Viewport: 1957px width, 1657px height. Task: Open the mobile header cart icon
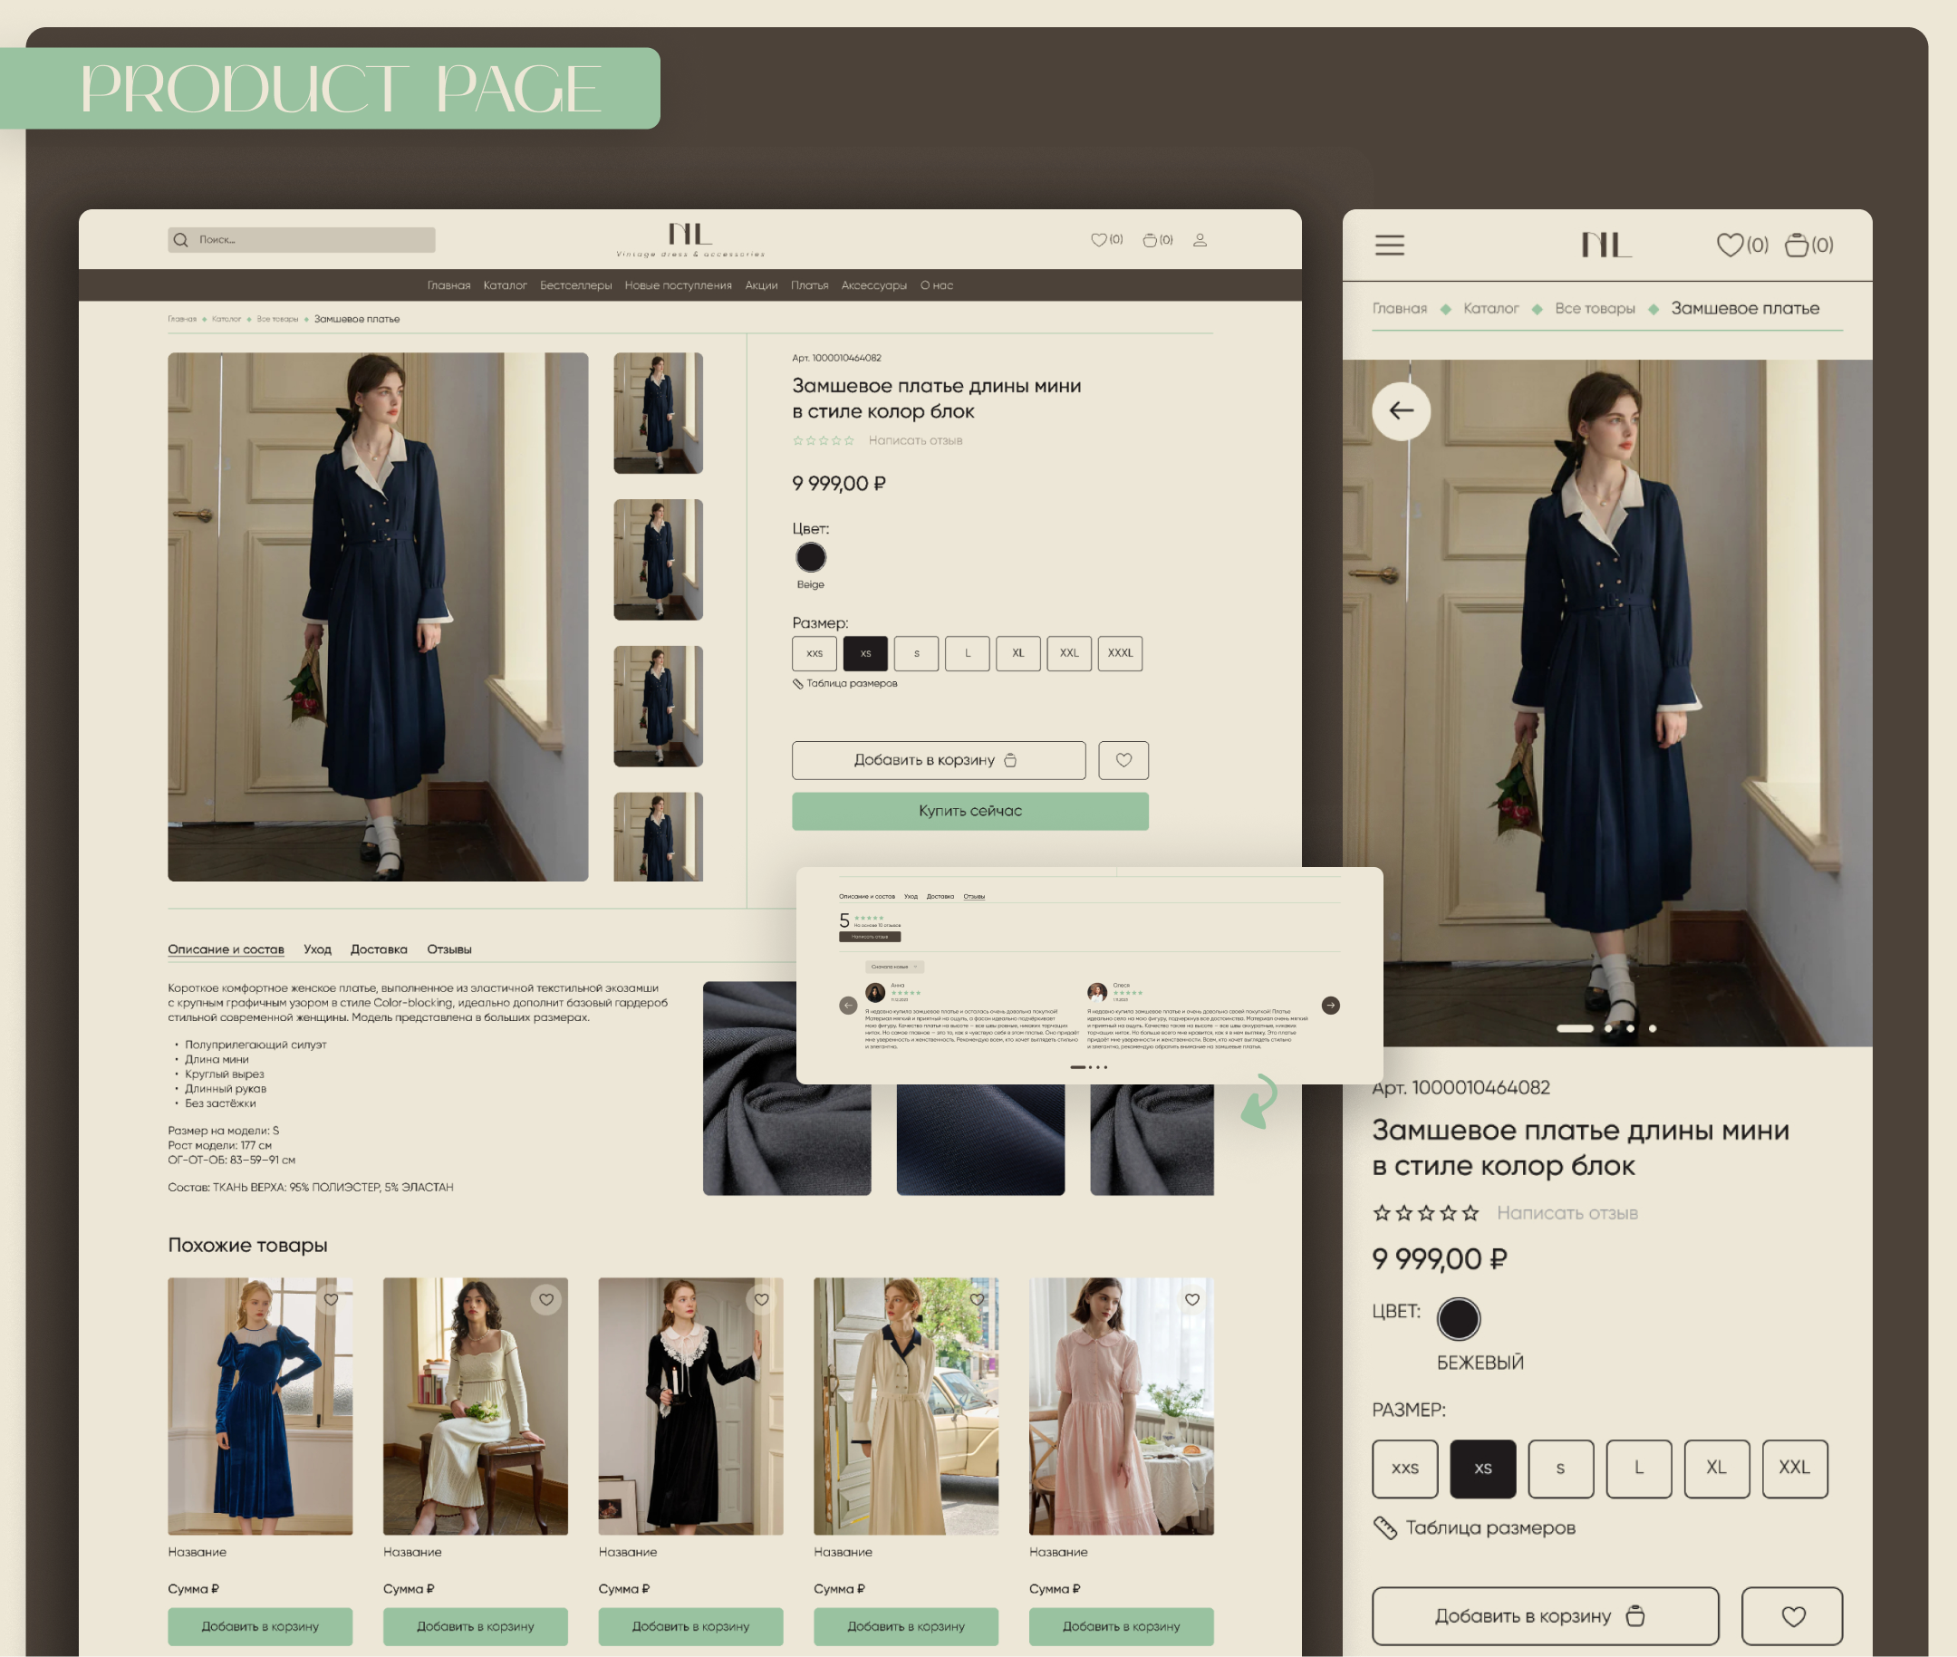click(1797, 246)
